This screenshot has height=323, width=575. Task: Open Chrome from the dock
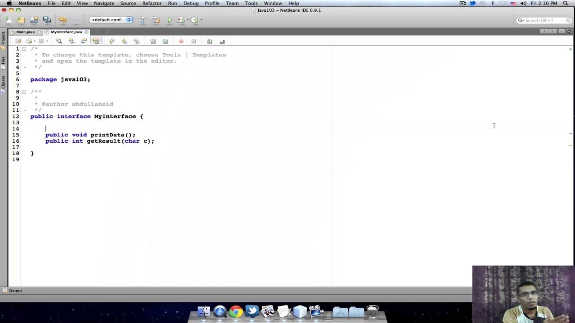(x=236, y=311)
